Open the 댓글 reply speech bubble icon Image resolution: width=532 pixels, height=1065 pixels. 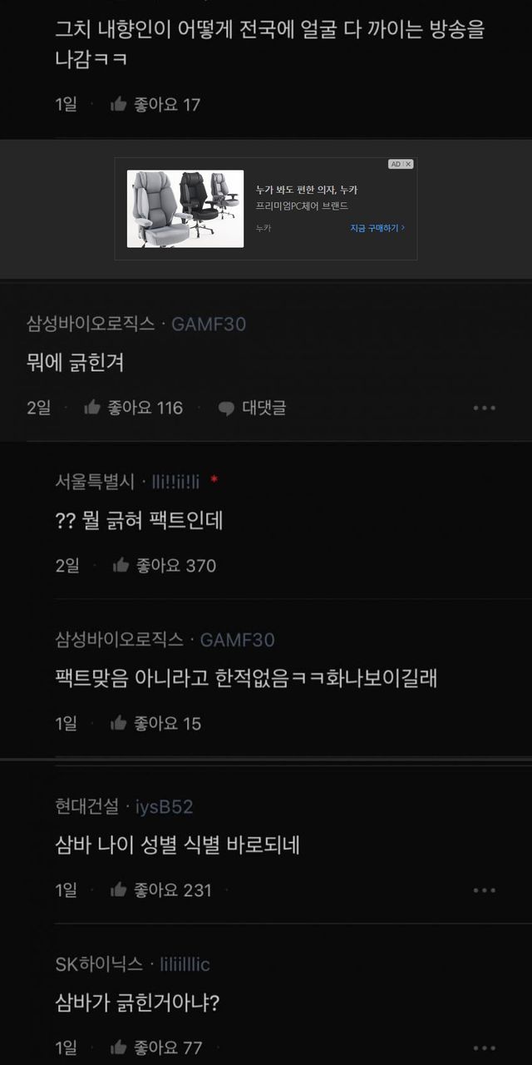226,409
